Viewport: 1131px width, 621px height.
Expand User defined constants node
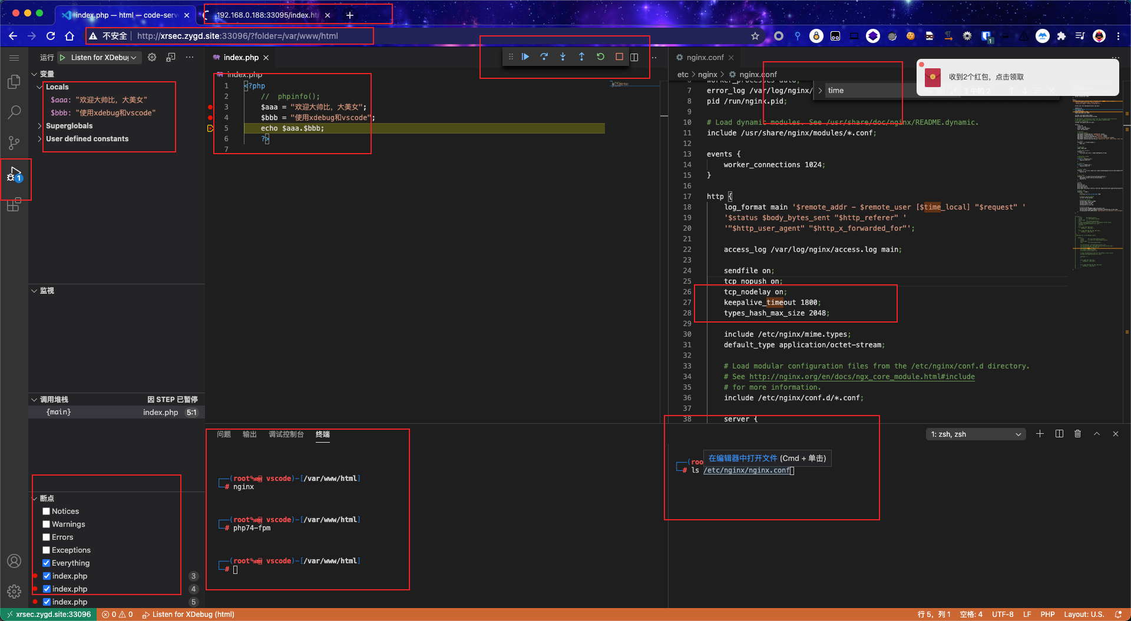click(40, 139)
